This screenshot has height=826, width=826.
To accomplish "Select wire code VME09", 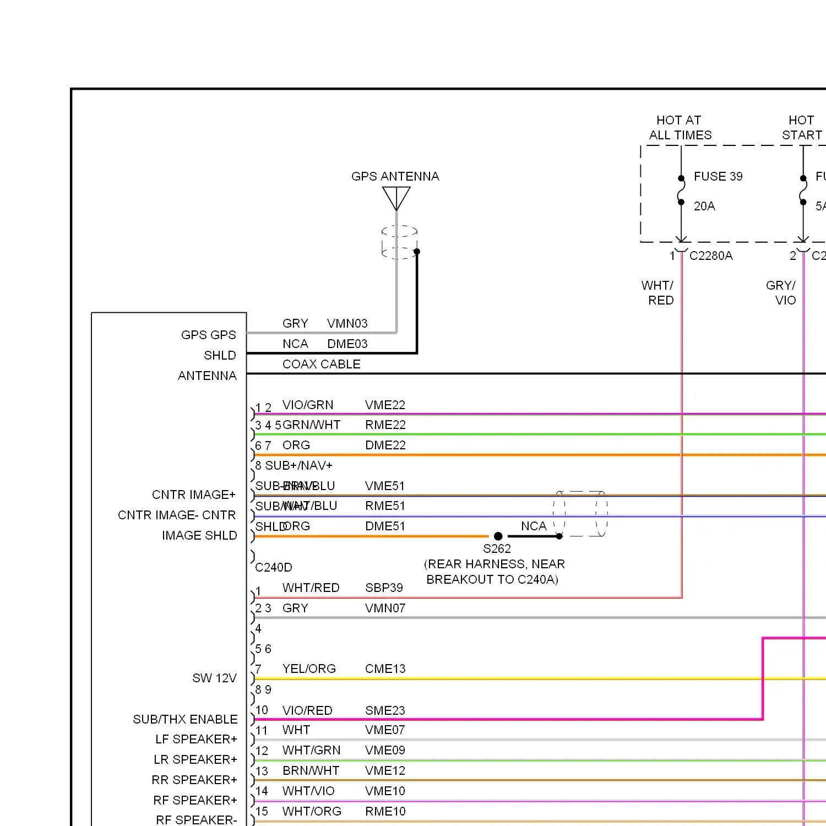I will (x=385, y=750).
